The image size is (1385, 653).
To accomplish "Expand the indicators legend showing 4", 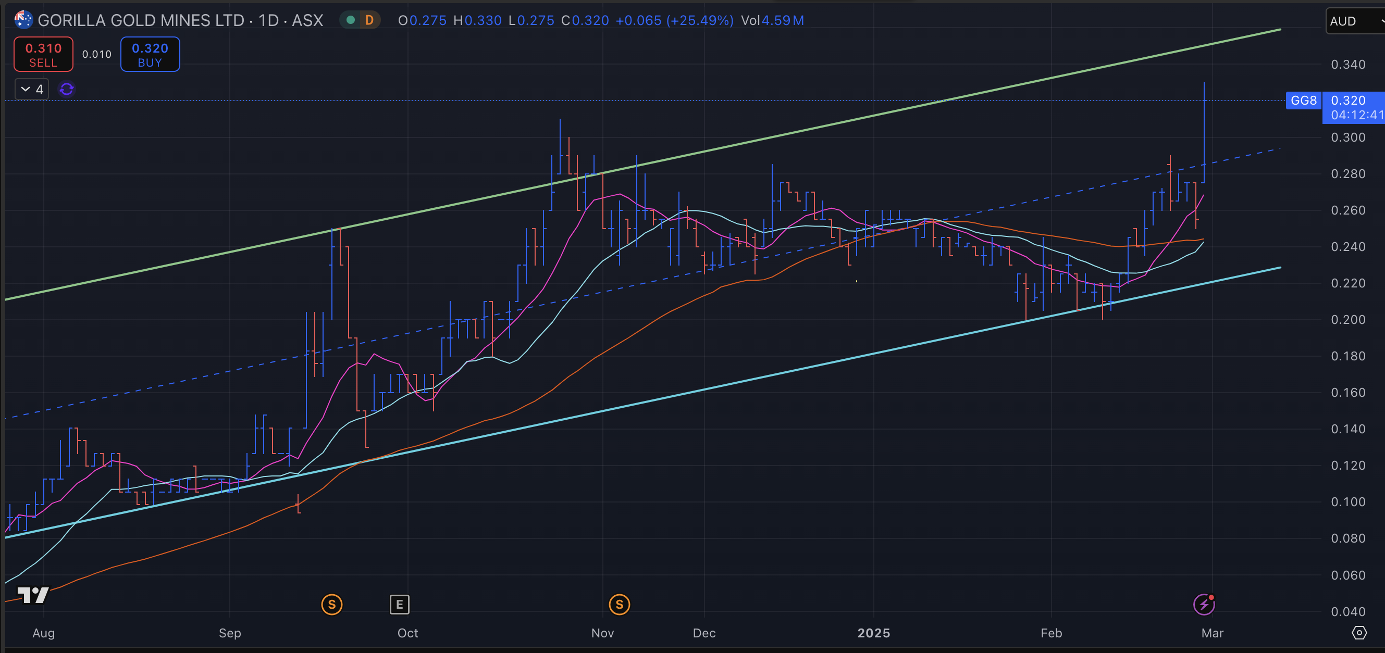I will coord(32,89).
